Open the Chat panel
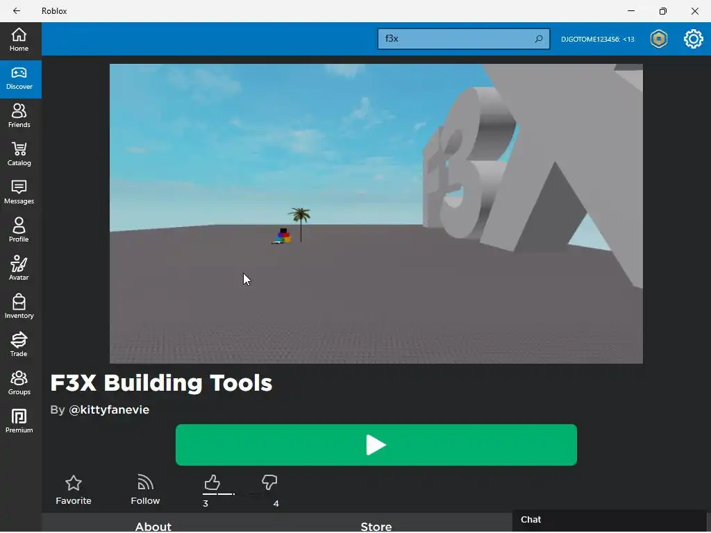 pyautogui.click(x=610, y=520)
